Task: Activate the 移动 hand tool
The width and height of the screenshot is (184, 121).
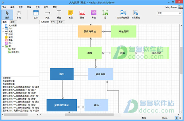Action: click(19, 15)
